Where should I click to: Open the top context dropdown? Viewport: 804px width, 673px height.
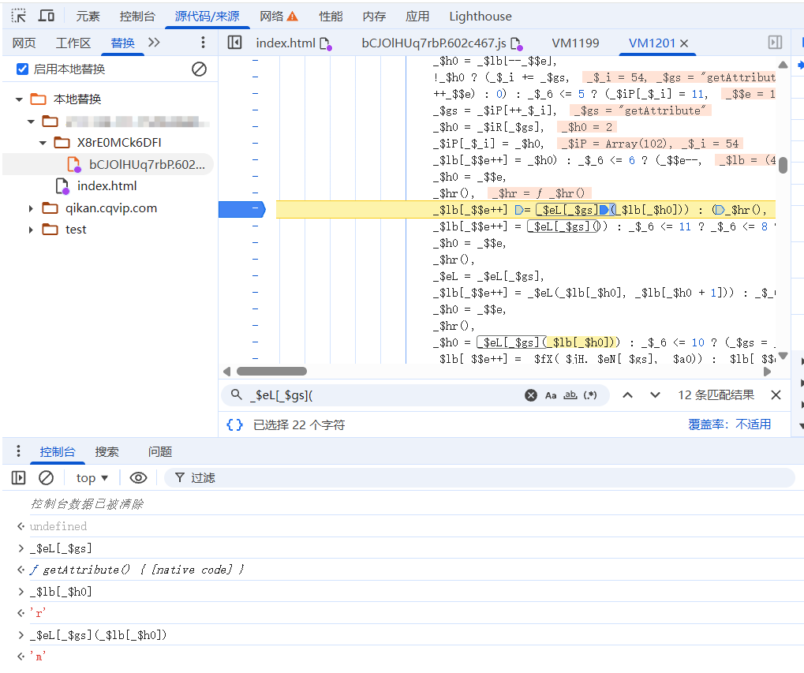point(92,477)
